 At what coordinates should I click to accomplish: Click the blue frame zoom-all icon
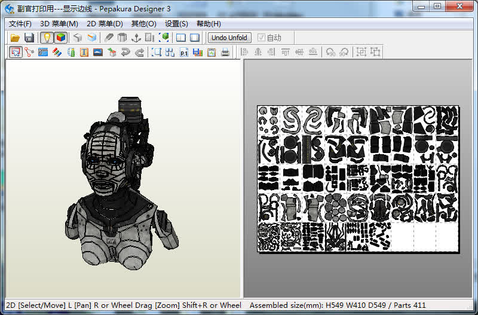157,52
